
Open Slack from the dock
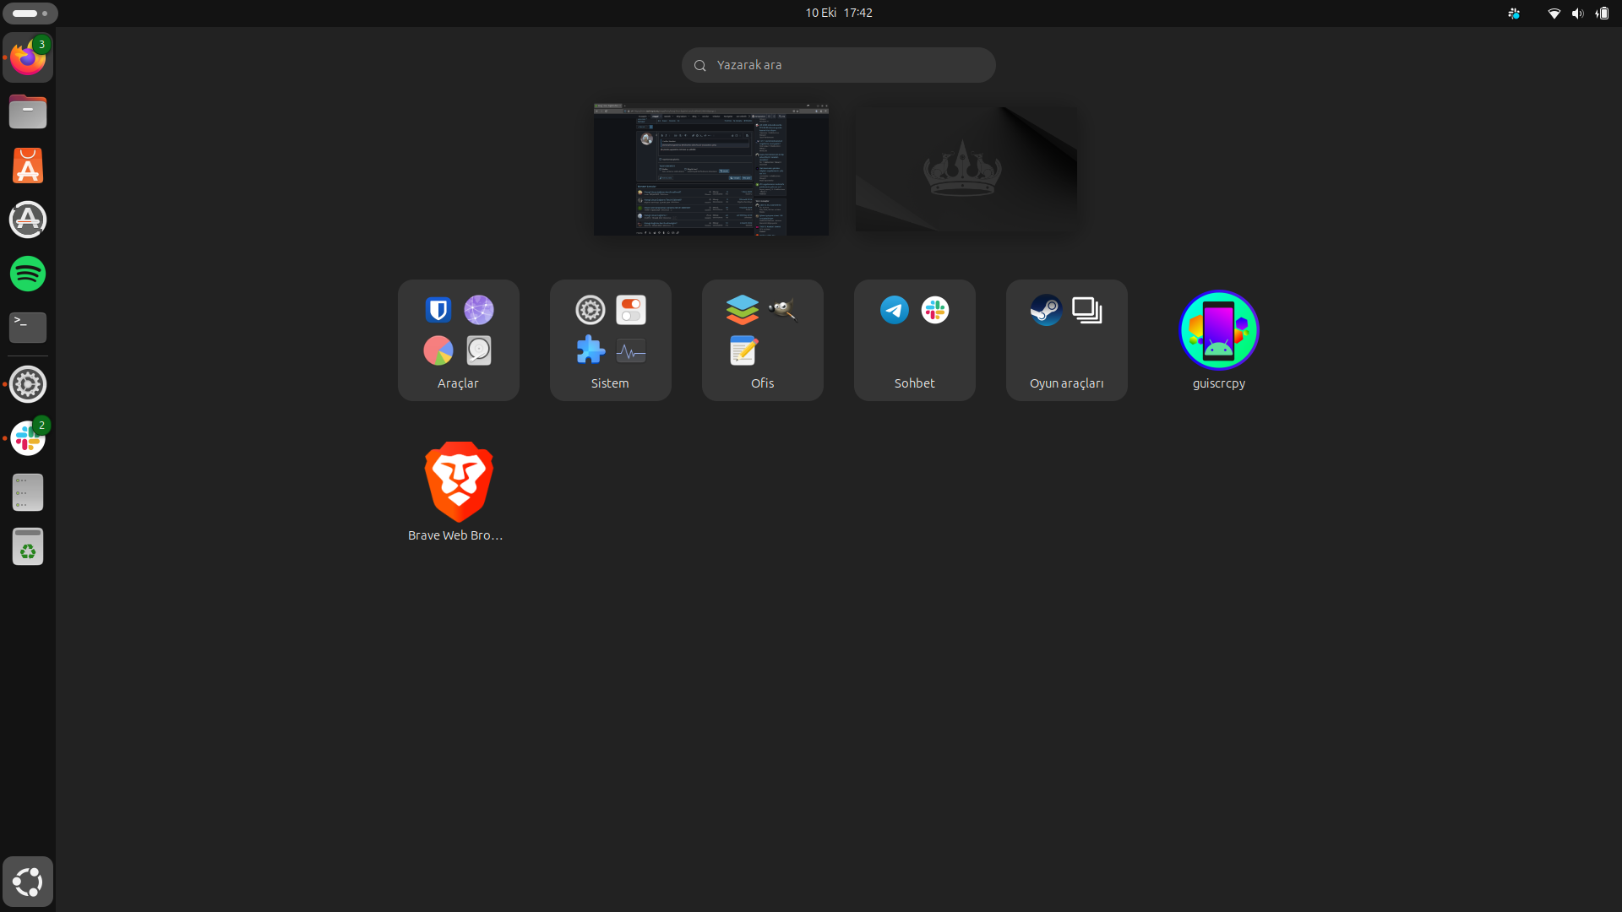tap(28, 438)
